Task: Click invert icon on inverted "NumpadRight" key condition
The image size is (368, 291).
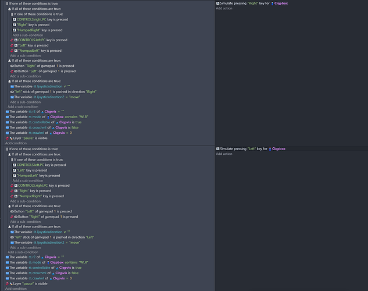Action: (x=12, y=196)
